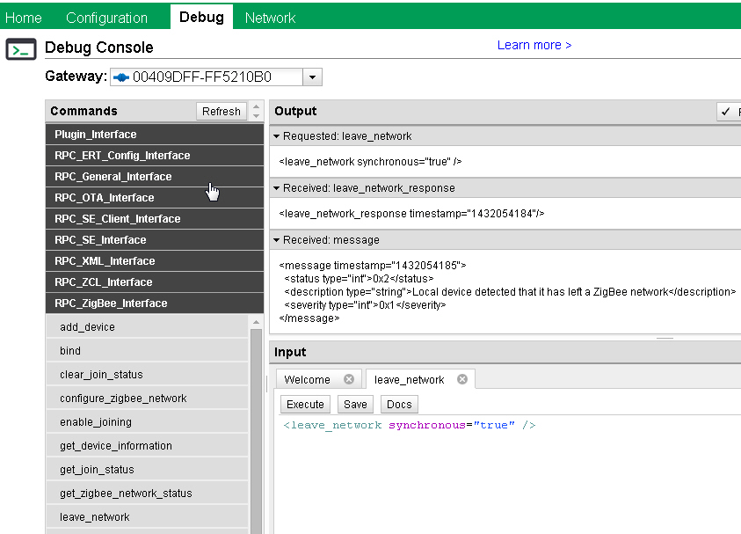
Task: Click the Debug Console terminal icon
Action: (x=21, y=48)
